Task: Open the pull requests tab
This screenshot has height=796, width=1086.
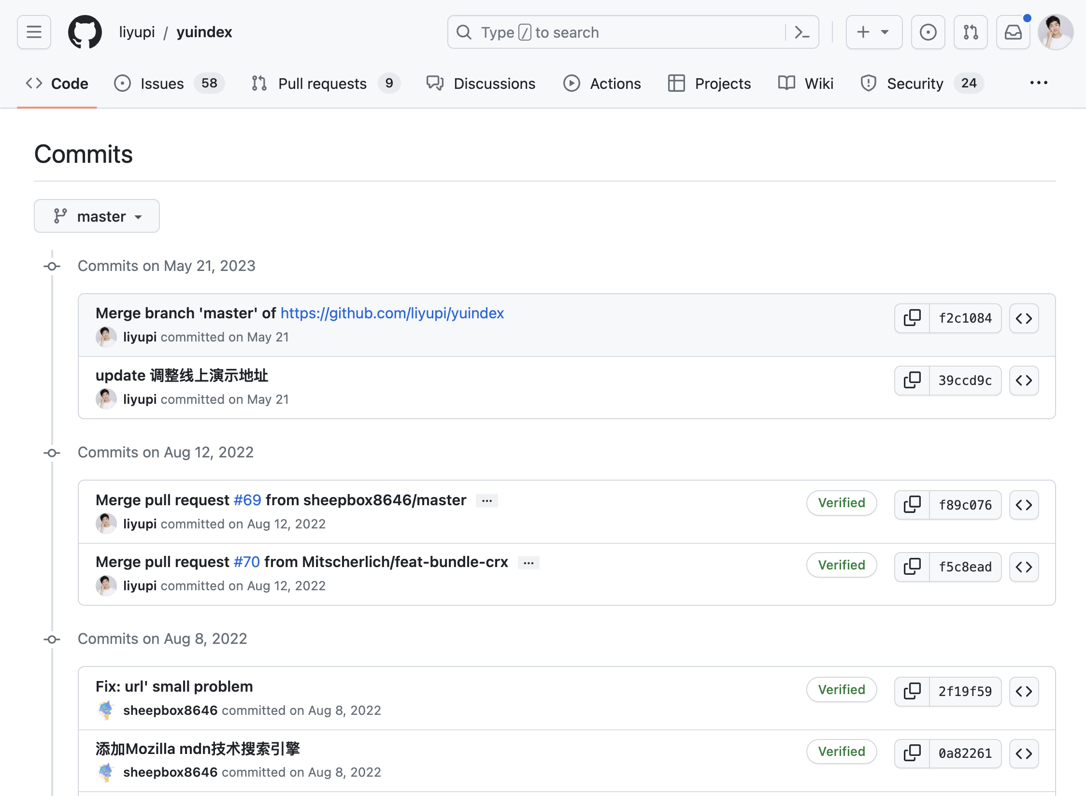Action: [323, 83]
